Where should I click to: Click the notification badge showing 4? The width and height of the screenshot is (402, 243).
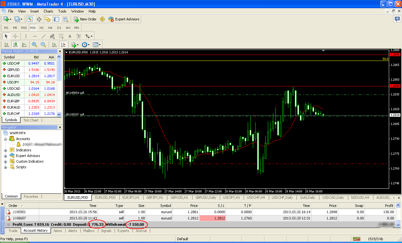(397, 19)
